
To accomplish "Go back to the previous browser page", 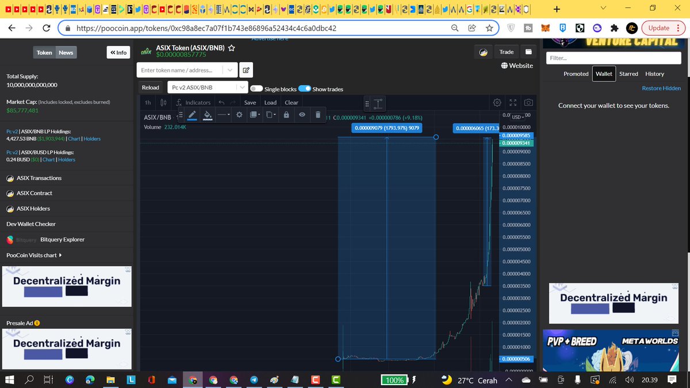I will pyautogui.click(x=12, y=28).
